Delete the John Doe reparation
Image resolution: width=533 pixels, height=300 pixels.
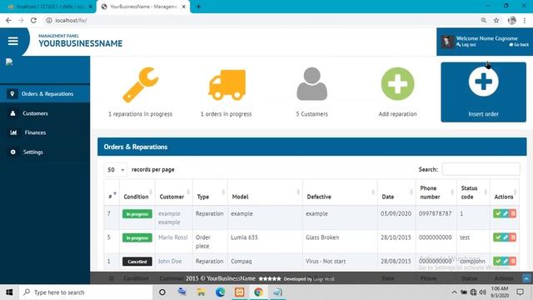point(513,261)
